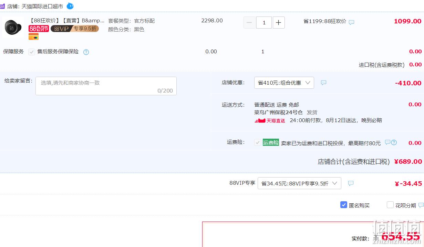The width and height of the screenshot is (424, 247).
Task: Click the 套餐类型：官方标配 text
Action: point(132,21)
